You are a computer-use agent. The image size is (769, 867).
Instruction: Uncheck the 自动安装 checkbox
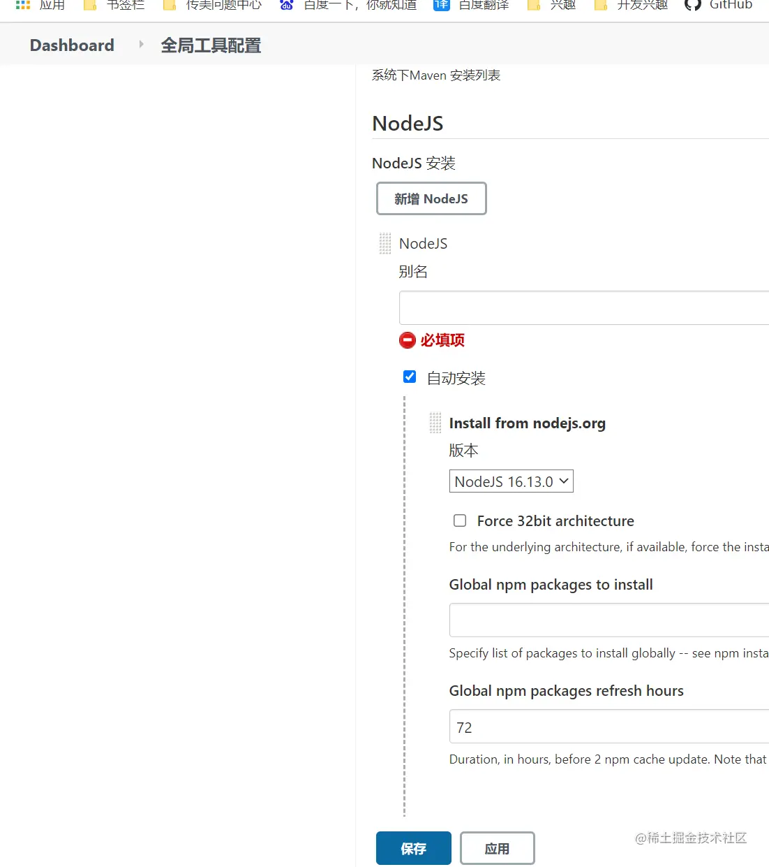(410, 377)
